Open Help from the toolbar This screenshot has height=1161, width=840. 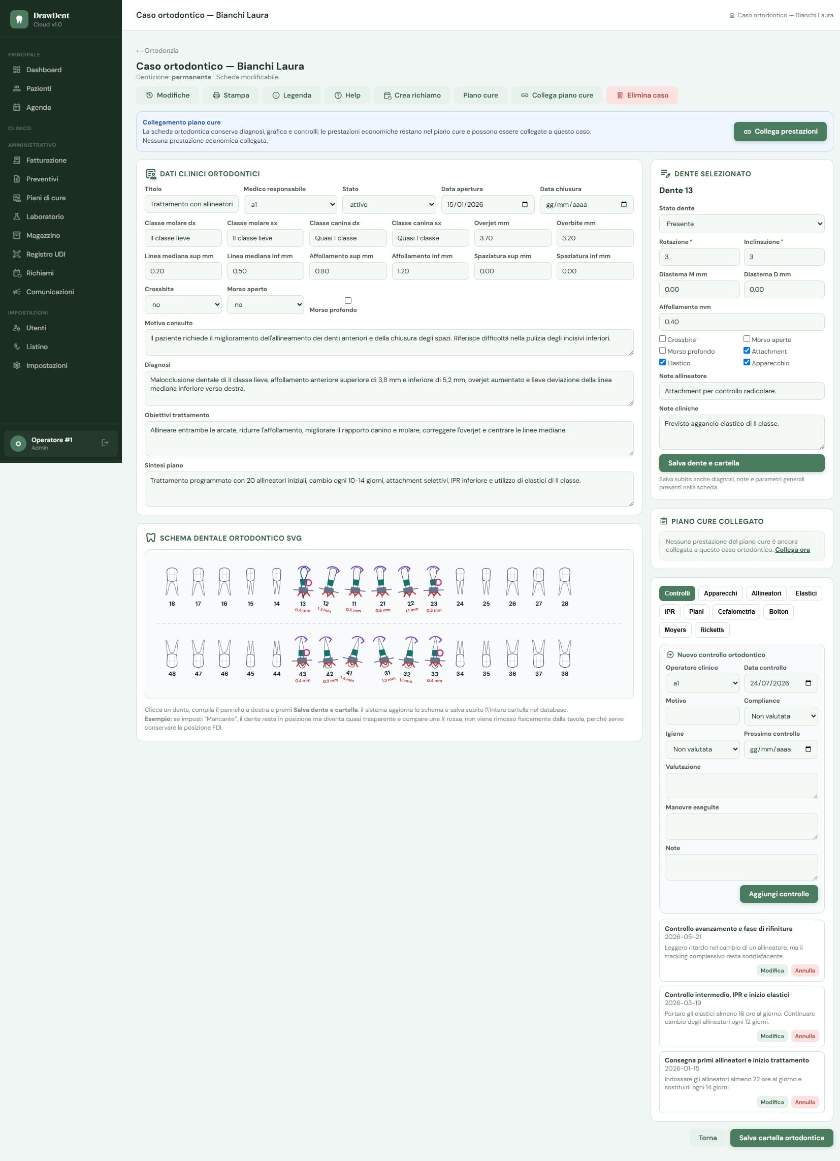[x=347, y=95]
